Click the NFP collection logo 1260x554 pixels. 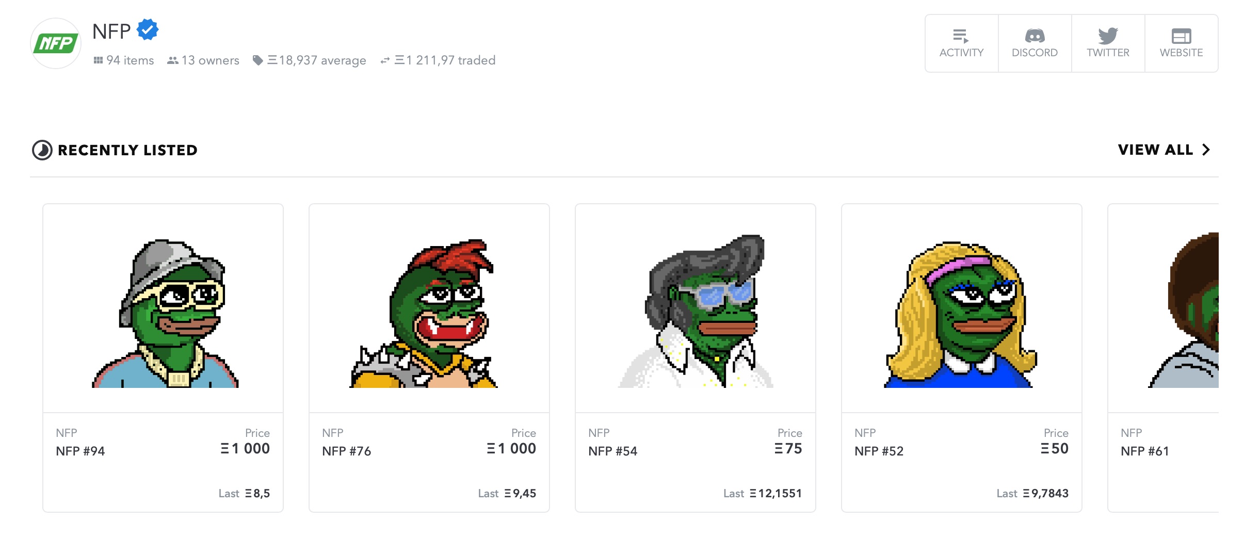[56, 43]
